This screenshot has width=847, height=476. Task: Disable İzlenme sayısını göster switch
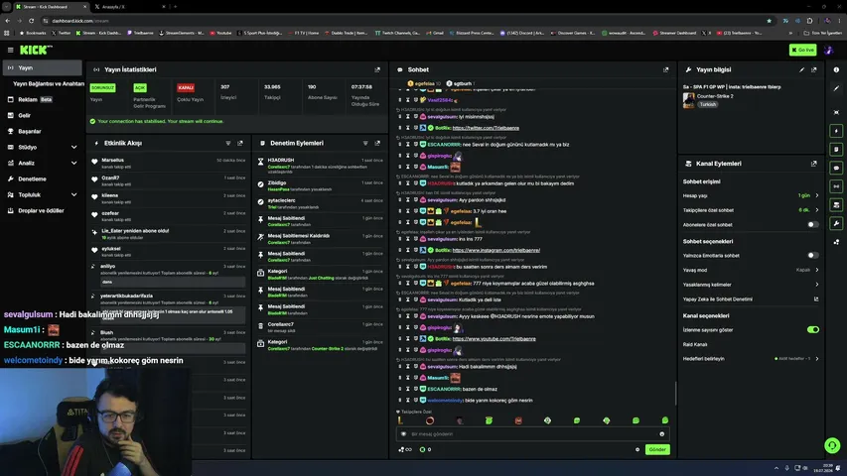click(x=813, y=330)
